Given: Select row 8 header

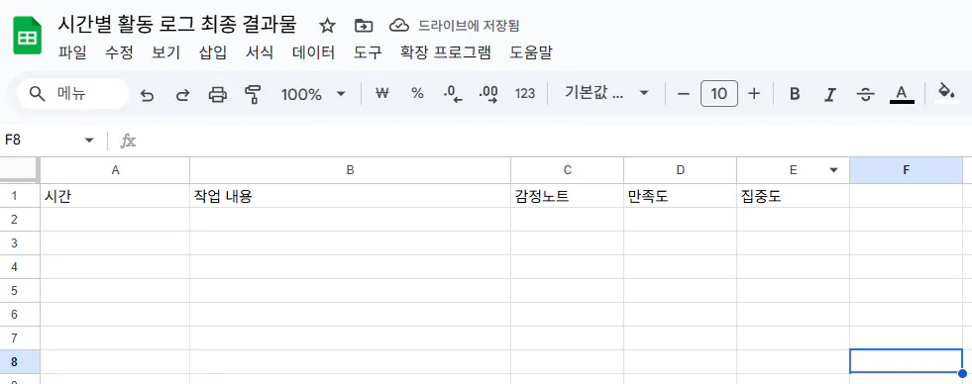Looking at the screenshot, I should coord(20,361).
